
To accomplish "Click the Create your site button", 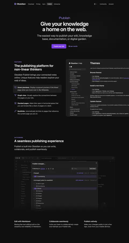I will pyautogui.click(x=59, y=46).
